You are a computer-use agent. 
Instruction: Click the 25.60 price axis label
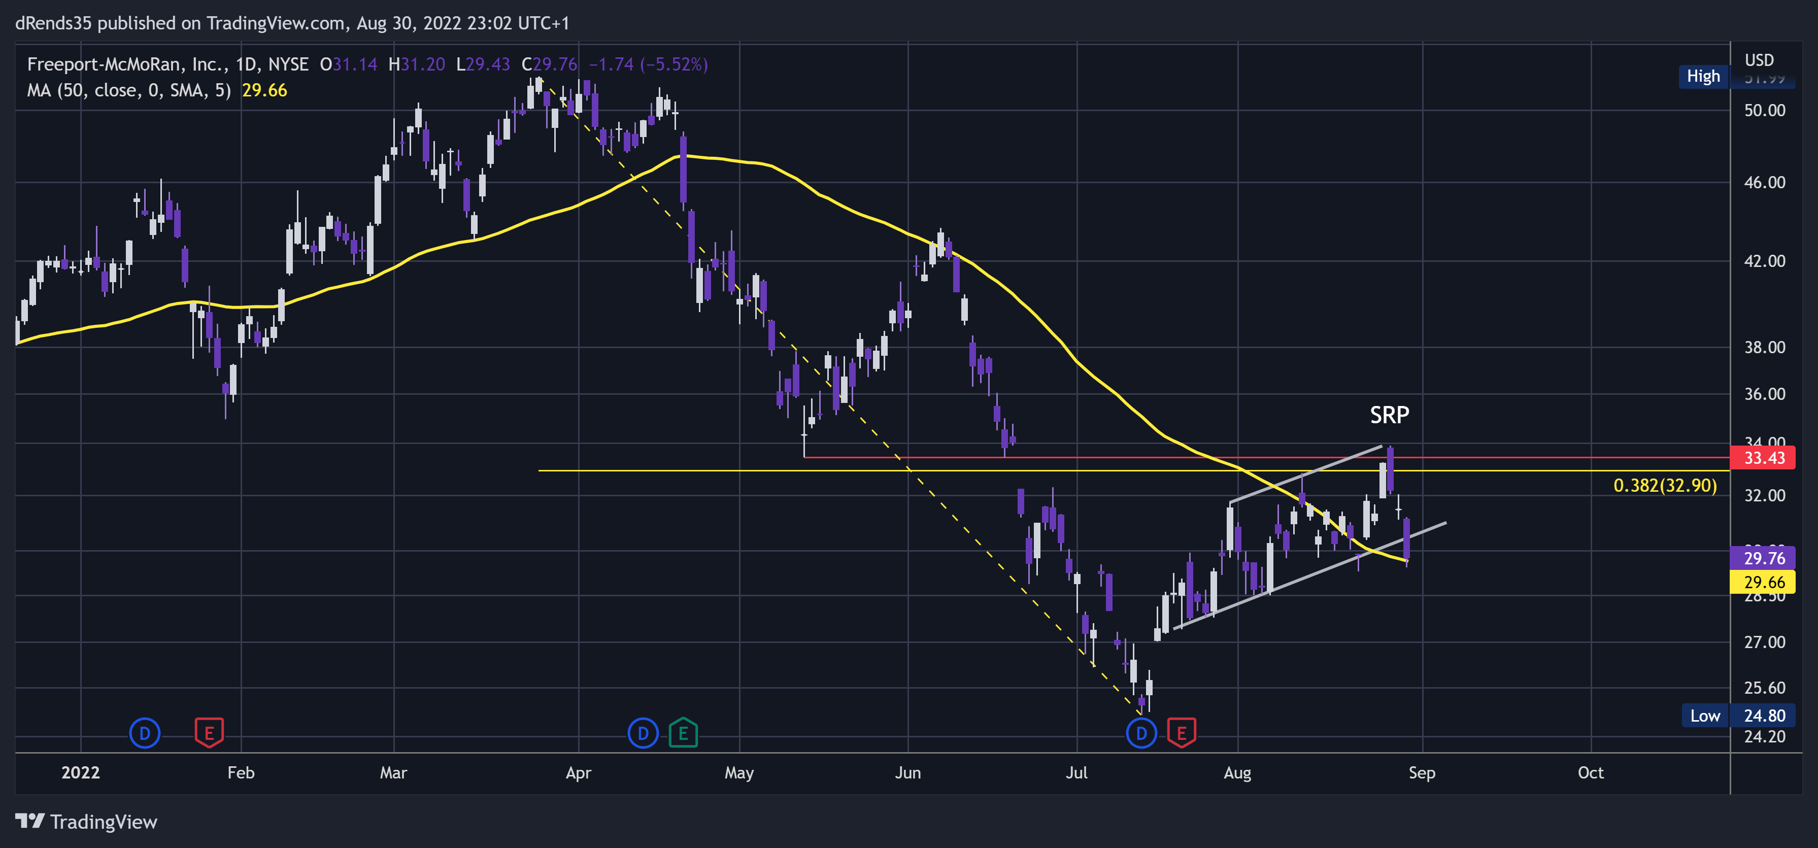(x=1764, y=688)
